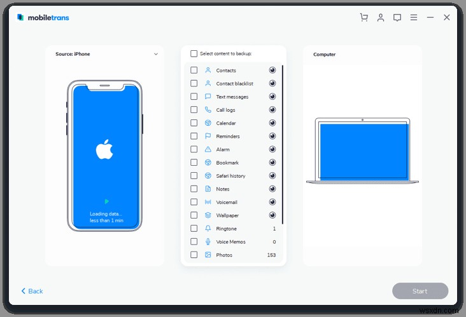The image size is (466, 317).
Task: Check the Select content to backup box
Action: pos(194,53)
